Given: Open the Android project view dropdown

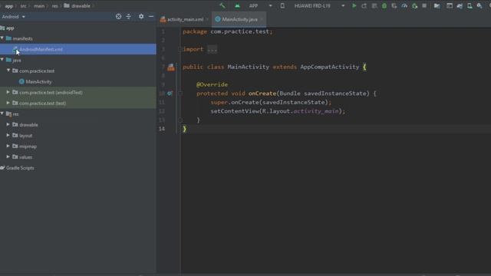Looking at the screenshot, I should (x=14, y=17).
